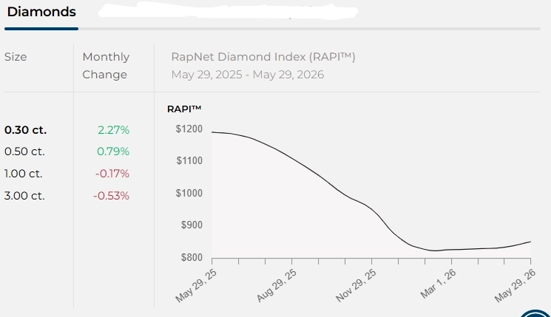This screenshot has height=317, width=551.
Task: Open the Diamonds tab
Action: [41, 12]
